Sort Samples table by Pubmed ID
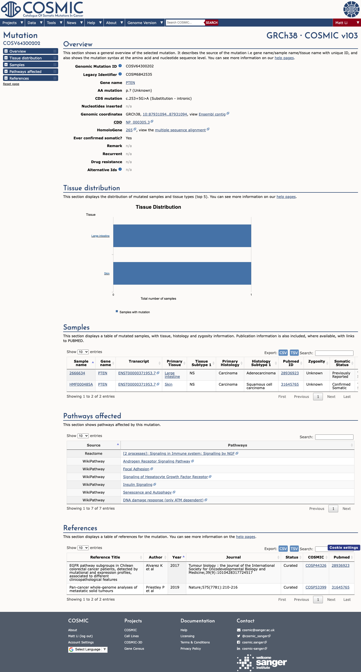This screenshot has width=361, height=672. (291, 363)
